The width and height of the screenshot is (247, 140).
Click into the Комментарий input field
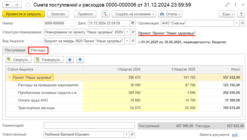pos(89,126)
